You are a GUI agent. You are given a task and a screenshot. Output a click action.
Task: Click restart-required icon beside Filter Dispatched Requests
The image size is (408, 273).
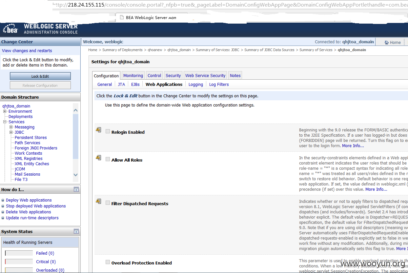[x=98, y=201]
